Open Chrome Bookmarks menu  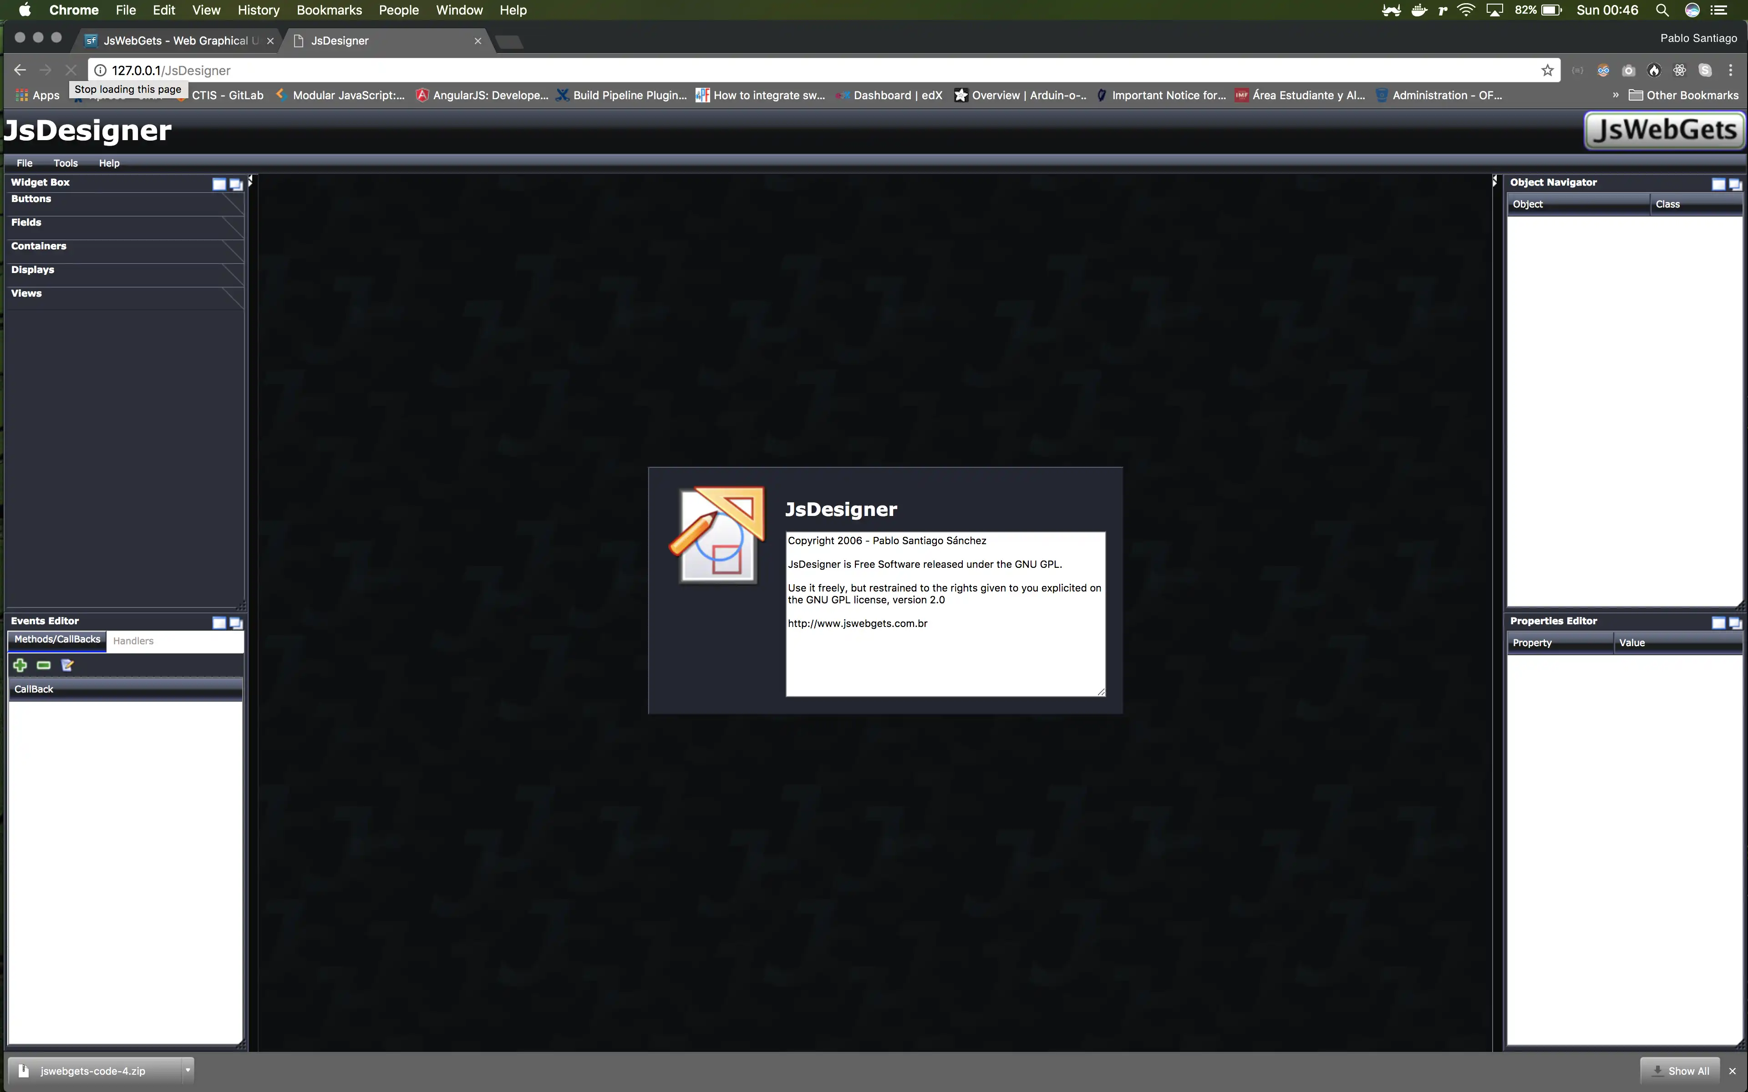[330, 10]
